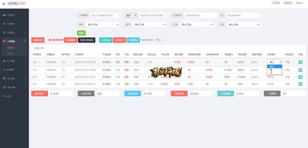The image size is (308, 148).
Task: Expand the 状态 filter dropdown
Action: (243, 25)
